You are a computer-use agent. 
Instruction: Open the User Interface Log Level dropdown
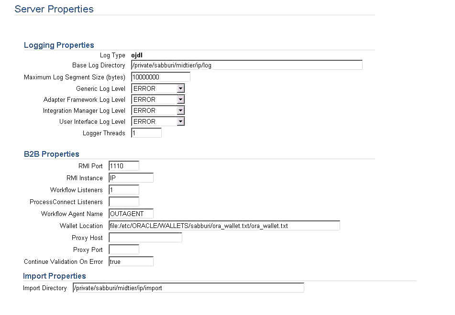coord(158,121)
